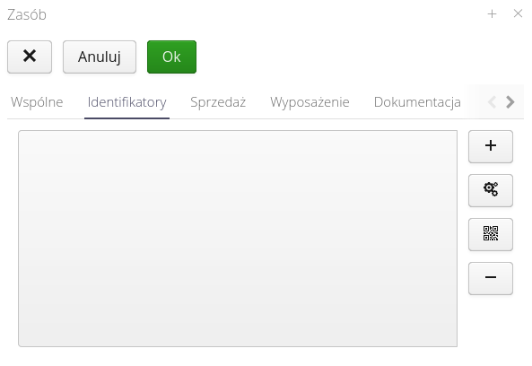Open the Sprzedaż tab
Image resolution: width=532 pixels, height=366 pixels.
218,102
